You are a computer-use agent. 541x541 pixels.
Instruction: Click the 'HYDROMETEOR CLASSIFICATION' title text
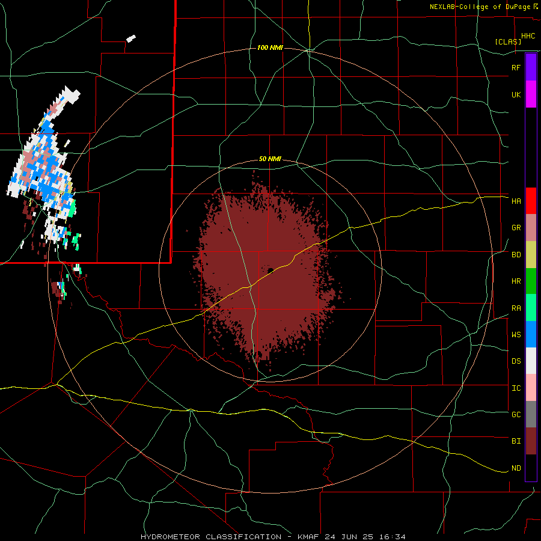[211, 537]
